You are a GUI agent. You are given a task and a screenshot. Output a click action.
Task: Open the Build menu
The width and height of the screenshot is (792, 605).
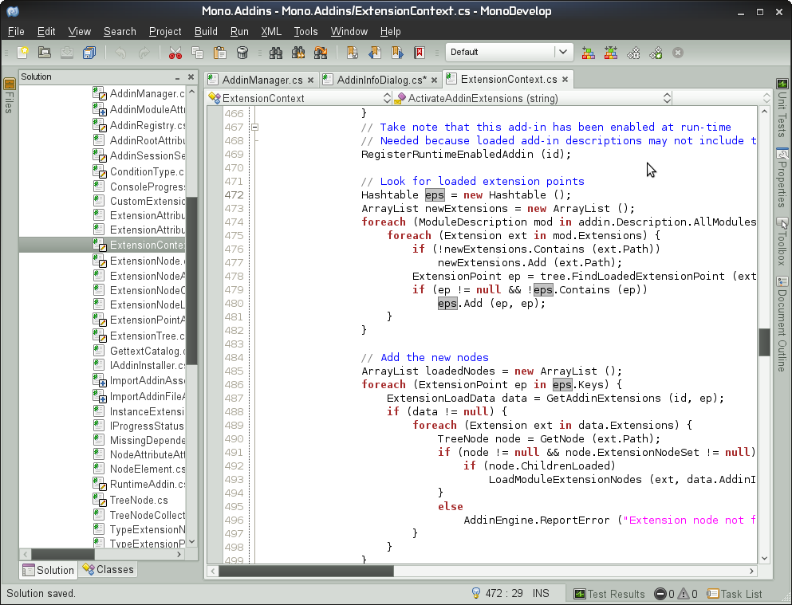(x=206, y=31)
